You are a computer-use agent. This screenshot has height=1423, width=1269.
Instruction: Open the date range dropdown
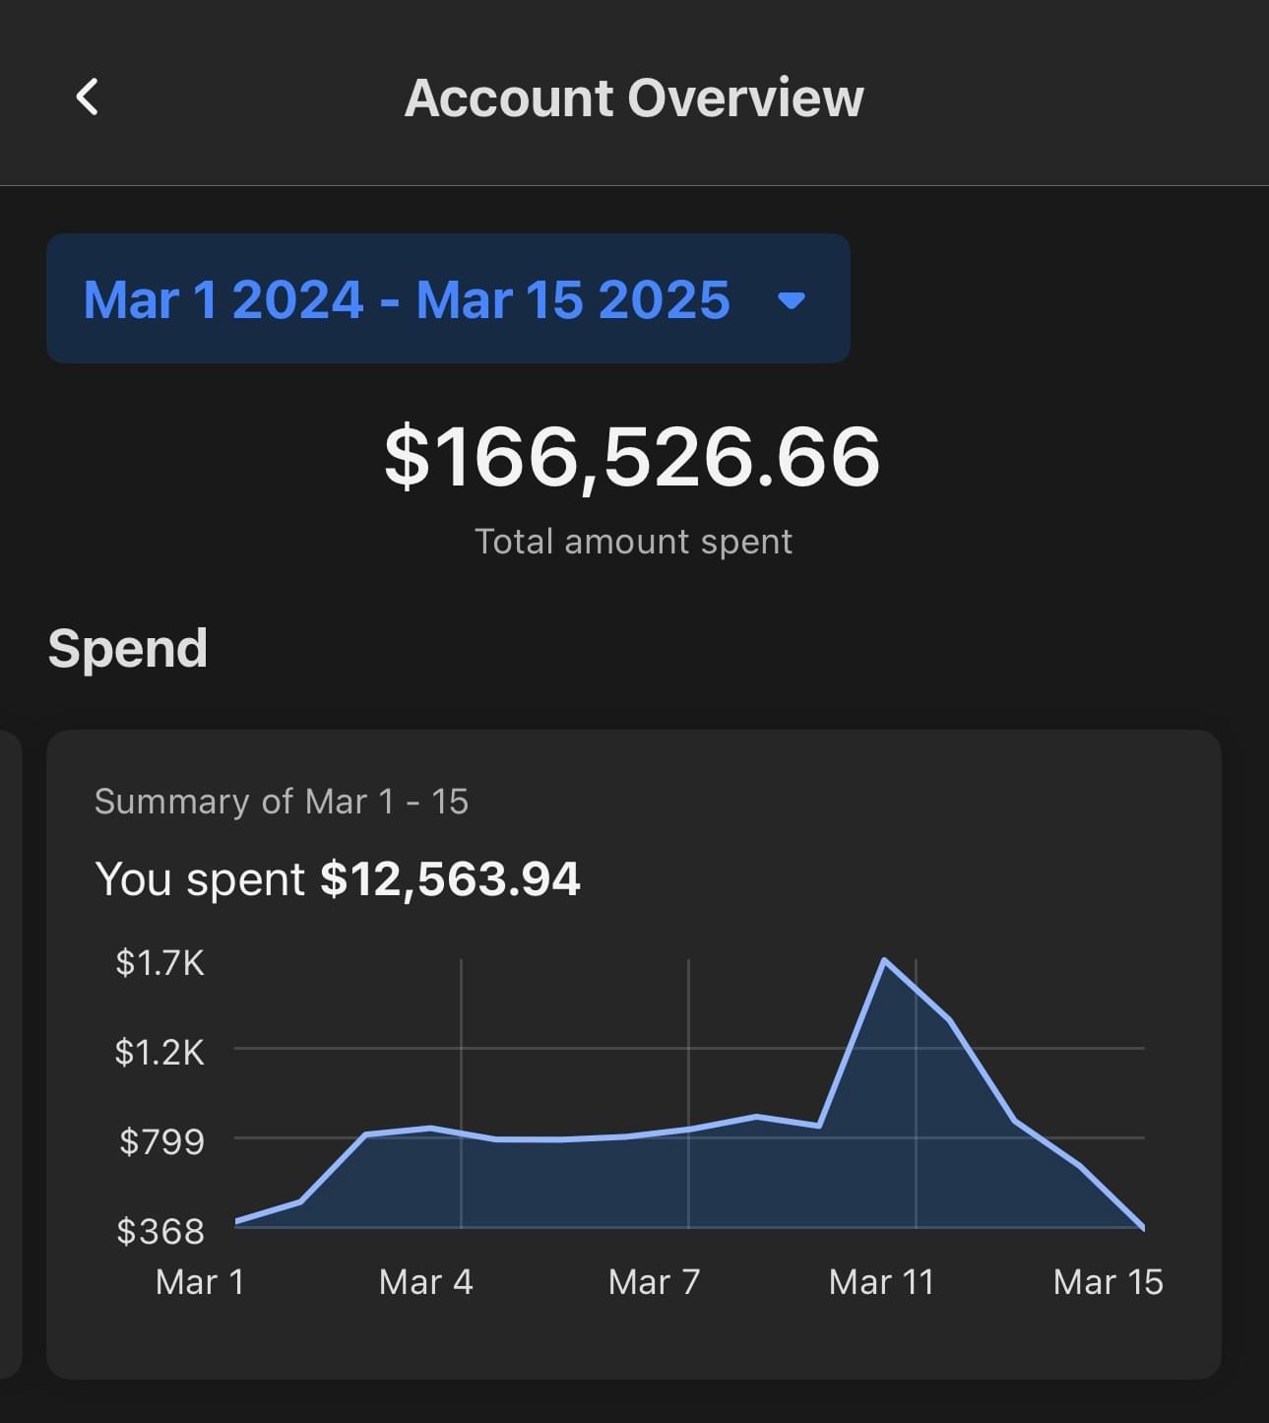(x=447, y=299)
